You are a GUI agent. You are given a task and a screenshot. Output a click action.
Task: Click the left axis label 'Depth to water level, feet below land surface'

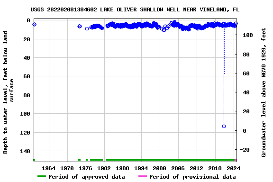coord(8,92)
